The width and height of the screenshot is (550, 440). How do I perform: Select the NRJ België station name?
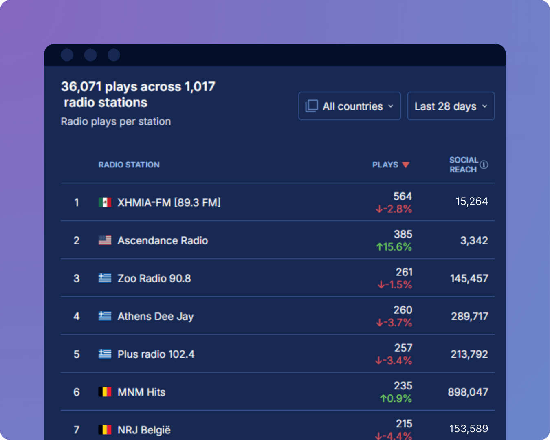click(x=144, y=430)
